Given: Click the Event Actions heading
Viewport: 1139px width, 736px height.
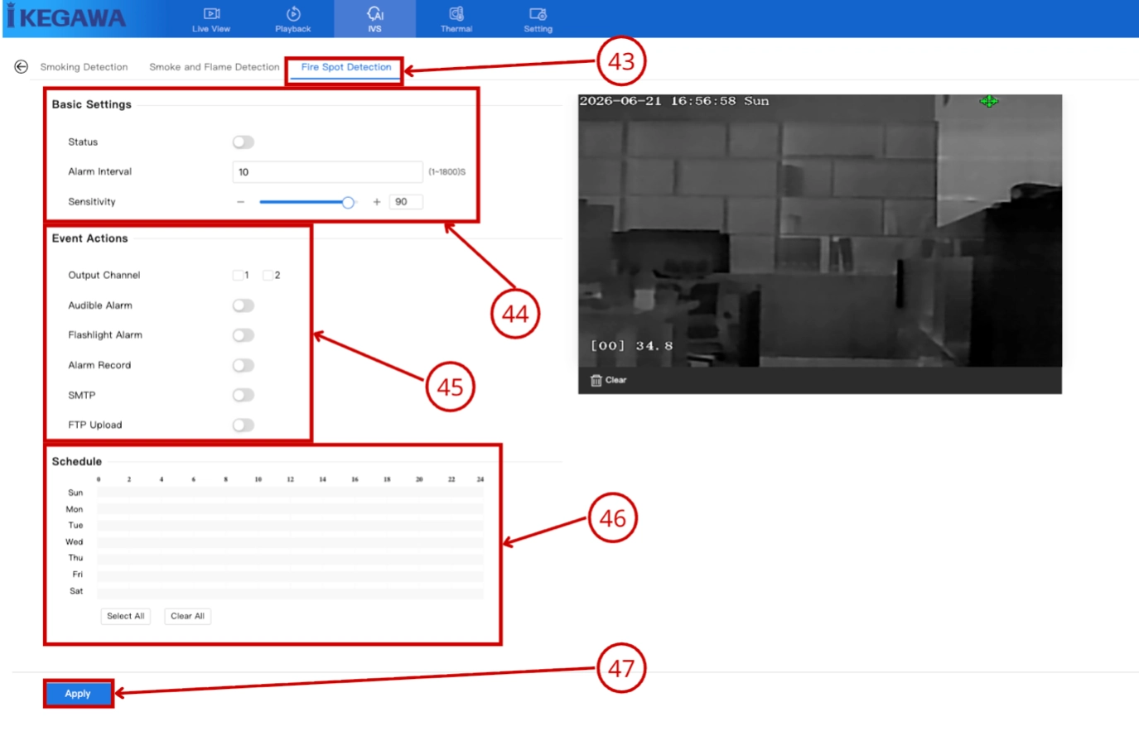Looking at the screenshot, I should click(x=89, y=238).
